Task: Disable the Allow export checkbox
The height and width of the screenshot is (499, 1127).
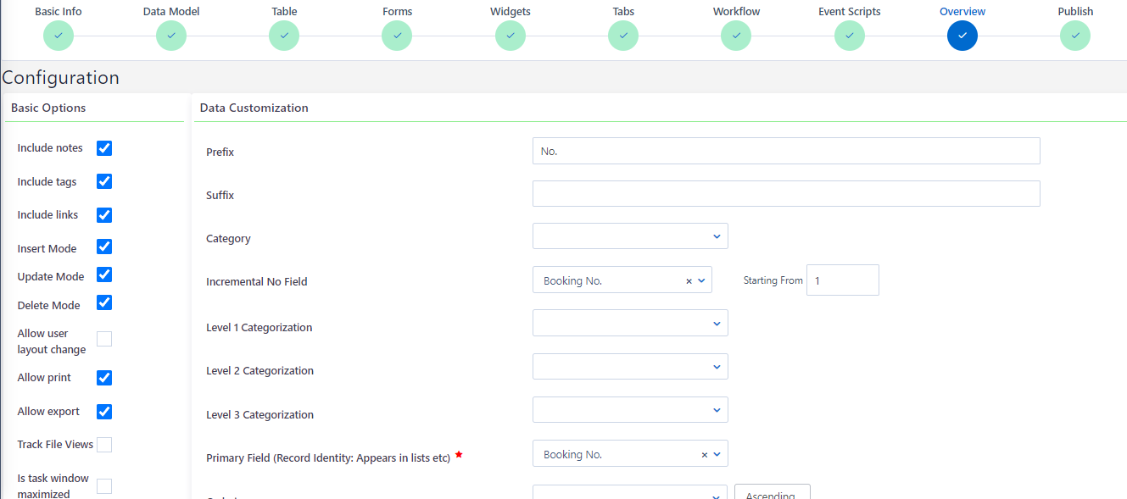Action: [104, 412]
